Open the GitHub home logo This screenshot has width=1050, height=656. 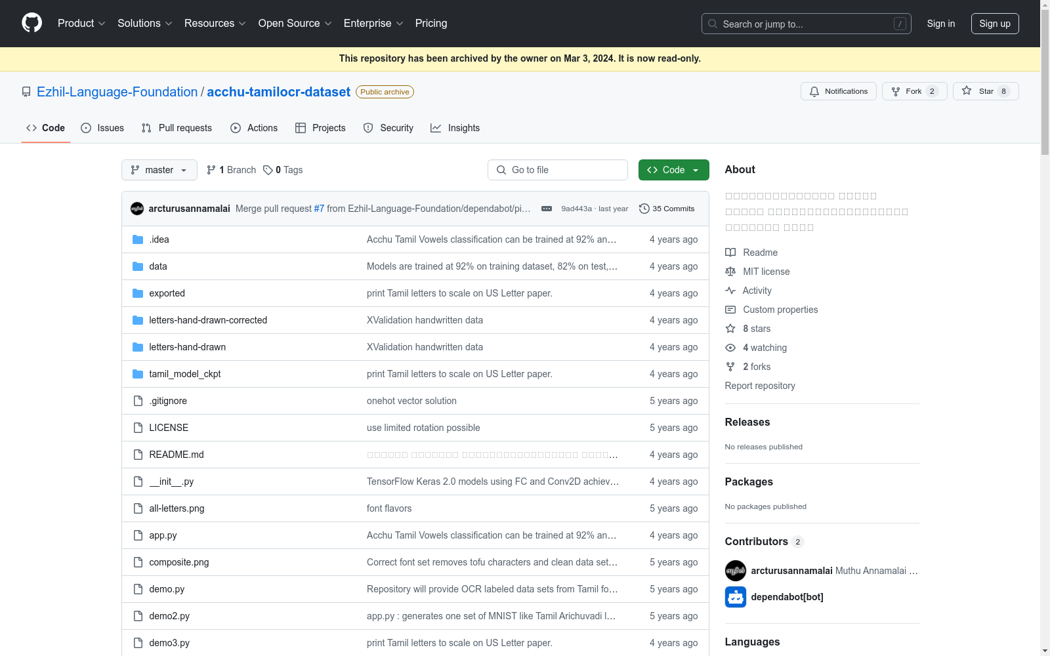[x=31, y=23]
